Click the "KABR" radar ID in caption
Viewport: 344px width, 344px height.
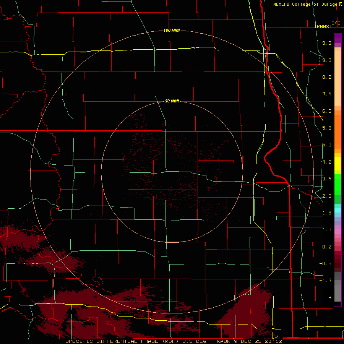(x=223, y=341)
